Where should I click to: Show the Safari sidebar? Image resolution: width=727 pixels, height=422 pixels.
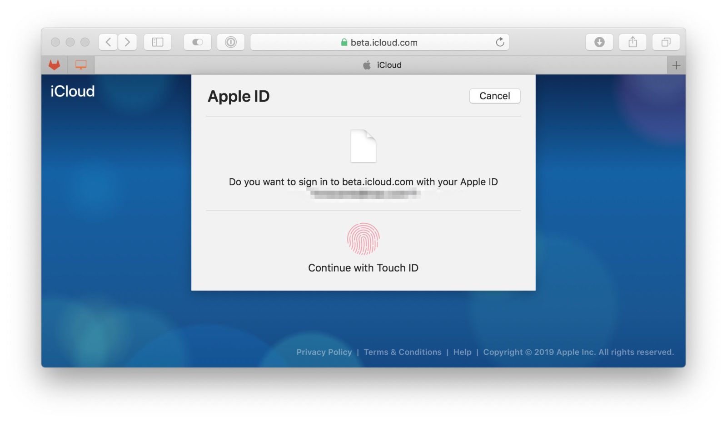pos(158,42)
